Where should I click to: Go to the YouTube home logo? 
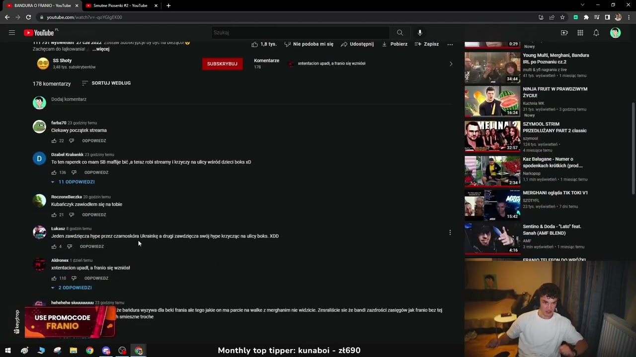click(x=39, y=33)
